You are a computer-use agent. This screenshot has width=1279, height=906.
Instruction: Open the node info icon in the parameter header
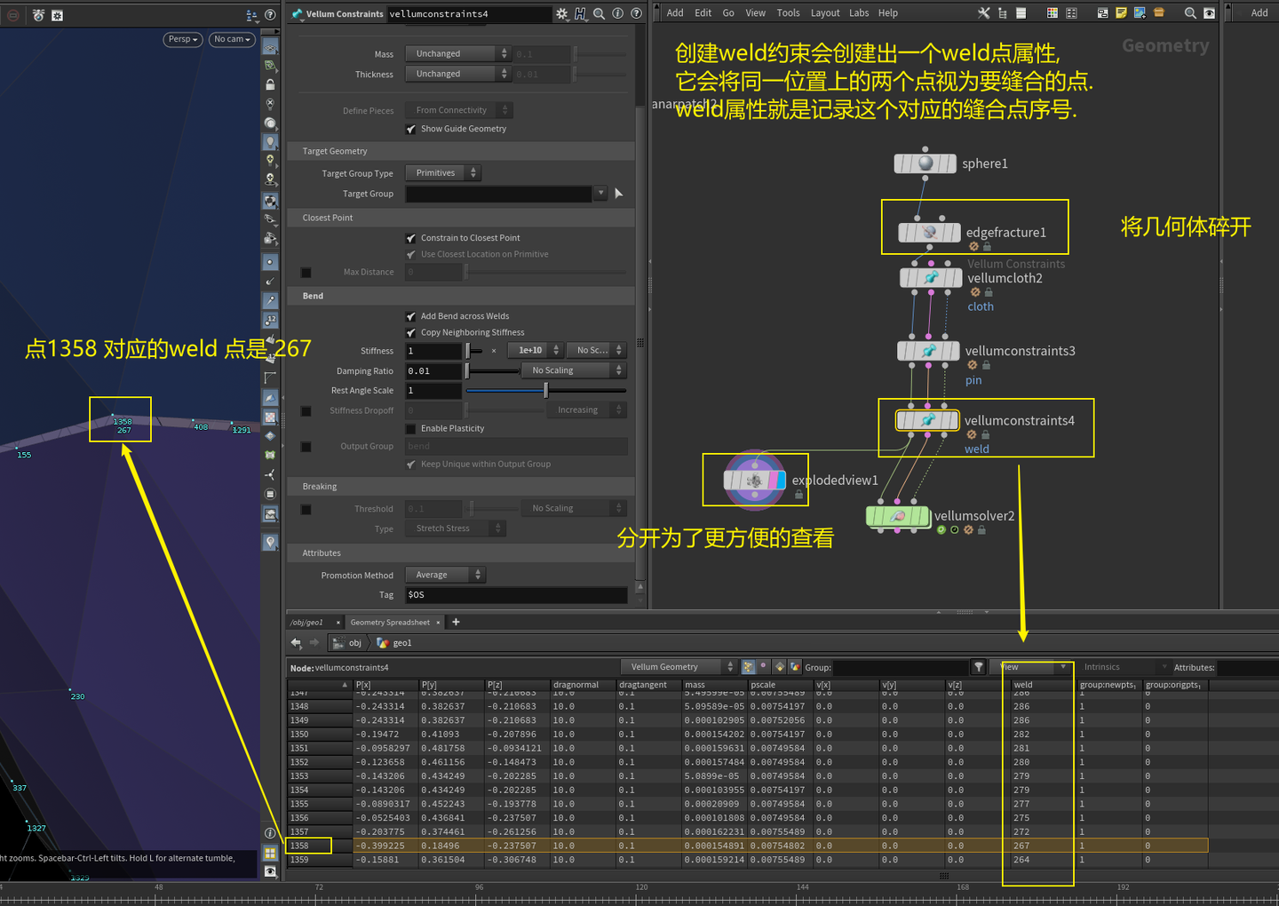(618, 13)
